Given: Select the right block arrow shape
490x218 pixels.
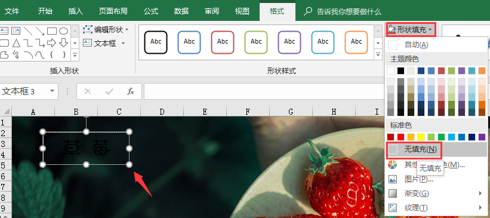Looking at the screenshot, I should 51,43.
